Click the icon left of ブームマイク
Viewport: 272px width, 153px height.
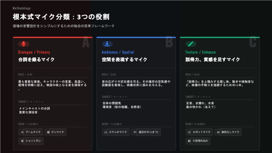pyautogui.click(x=22, y=132)
